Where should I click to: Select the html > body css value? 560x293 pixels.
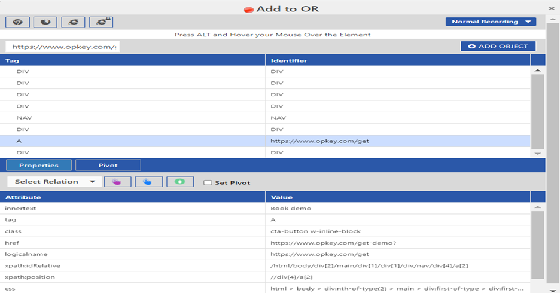pos(398,288)
